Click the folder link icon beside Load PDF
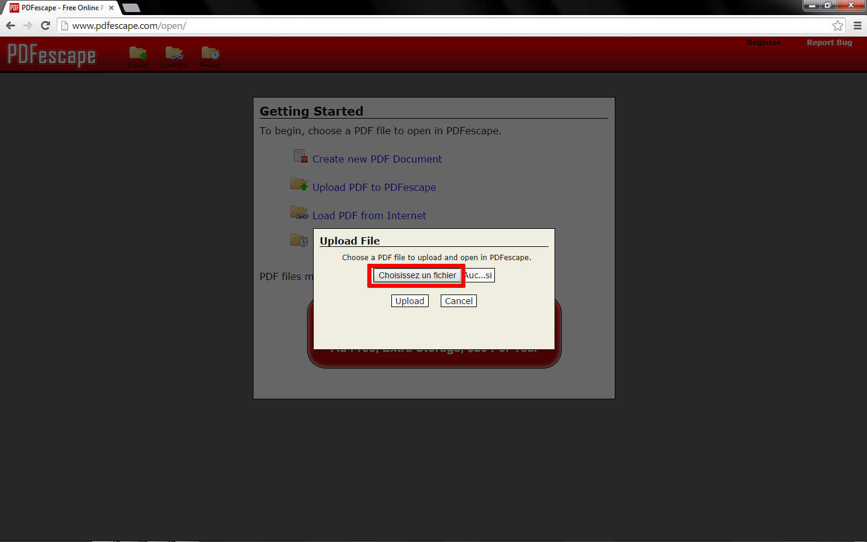 pos(299,212)
